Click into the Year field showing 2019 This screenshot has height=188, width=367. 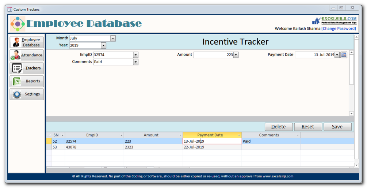pos(85,45)
